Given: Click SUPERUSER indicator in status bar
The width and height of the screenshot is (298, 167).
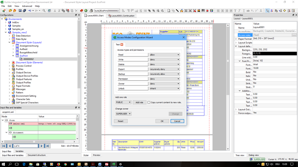Looking at the screenshot, I should coord(258,159).
